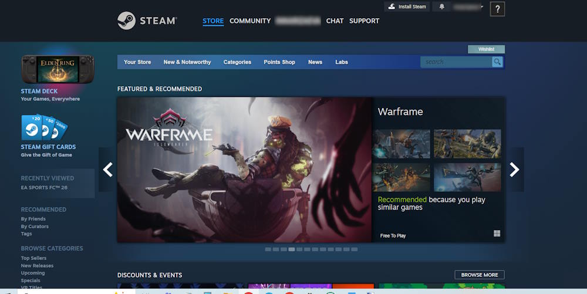Screen dimensions: 587x294
Task: Browse the Top Sellers category
Action: tap(33, 258)
